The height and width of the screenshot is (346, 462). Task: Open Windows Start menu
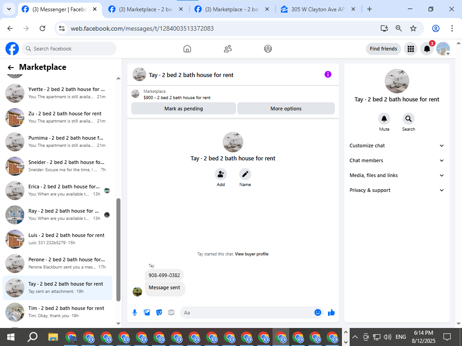pos(11,337)
